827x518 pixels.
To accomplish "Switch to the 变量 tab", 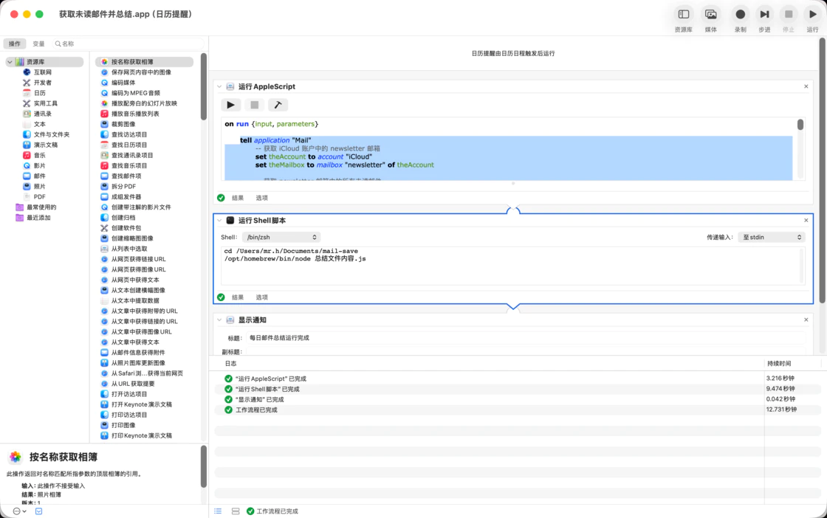I will point(38,44).
